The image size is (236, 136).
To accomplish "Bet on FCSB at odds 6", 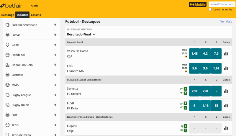I will (x=194, y=106).
